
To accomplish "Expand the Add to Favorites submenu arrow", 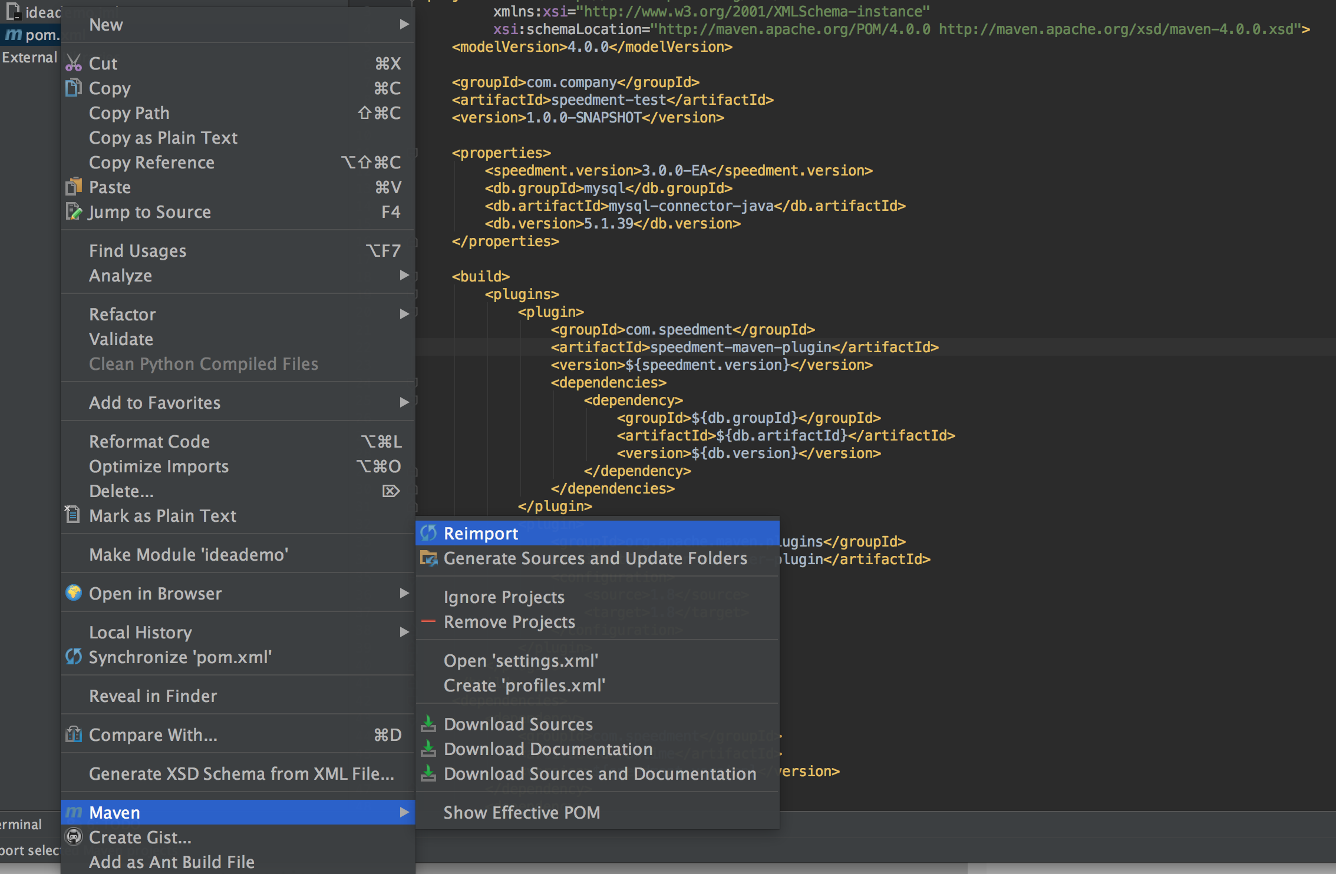I will pyautogui.click(x=404, y=402).
